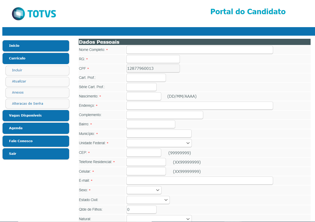Focus the Nome Completo field
The width and height of the screenshot is (315, 222).
(x=200, y=50)
